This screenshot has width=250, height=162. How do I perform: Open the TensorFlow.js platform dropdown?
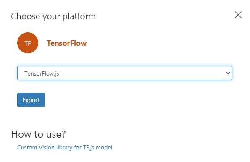tap(125, 73)
